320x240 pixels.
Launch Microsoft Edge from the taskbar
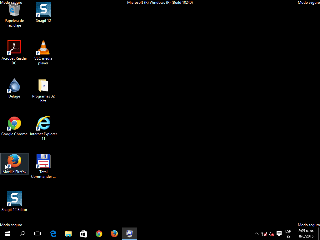click(53, 234)
